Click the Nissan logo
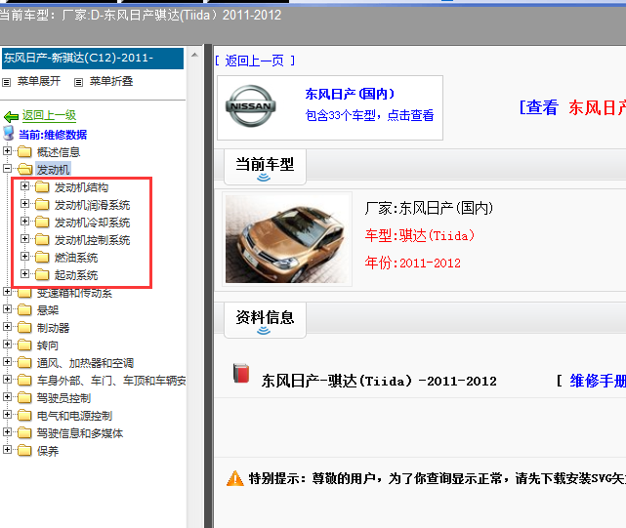 (x=251, y=106)
